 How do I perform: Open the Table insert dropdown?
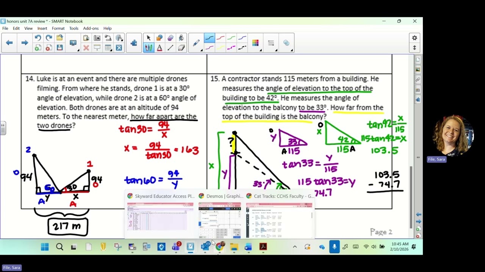[108, 48]
